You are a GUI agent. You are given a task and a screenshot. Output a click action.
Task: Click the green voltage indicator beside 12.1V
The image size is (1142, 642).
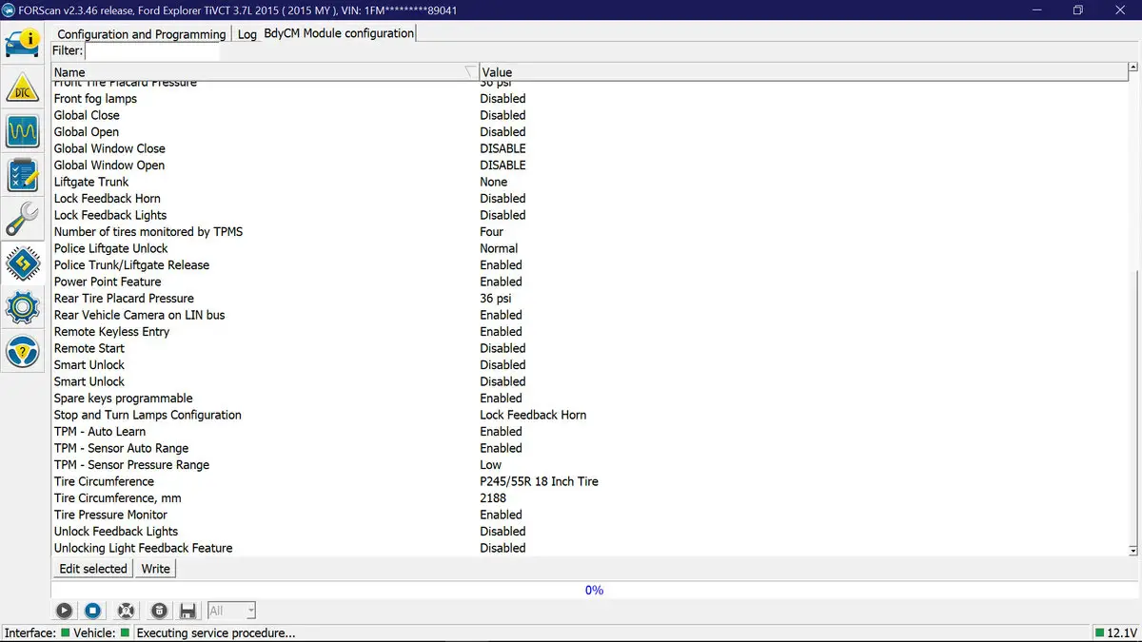tap(1099, 632)
